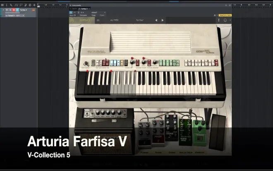Click the Farfisa V track name
Image resolution: width=273 pixels, height=171 pixels.
point(24,10)
